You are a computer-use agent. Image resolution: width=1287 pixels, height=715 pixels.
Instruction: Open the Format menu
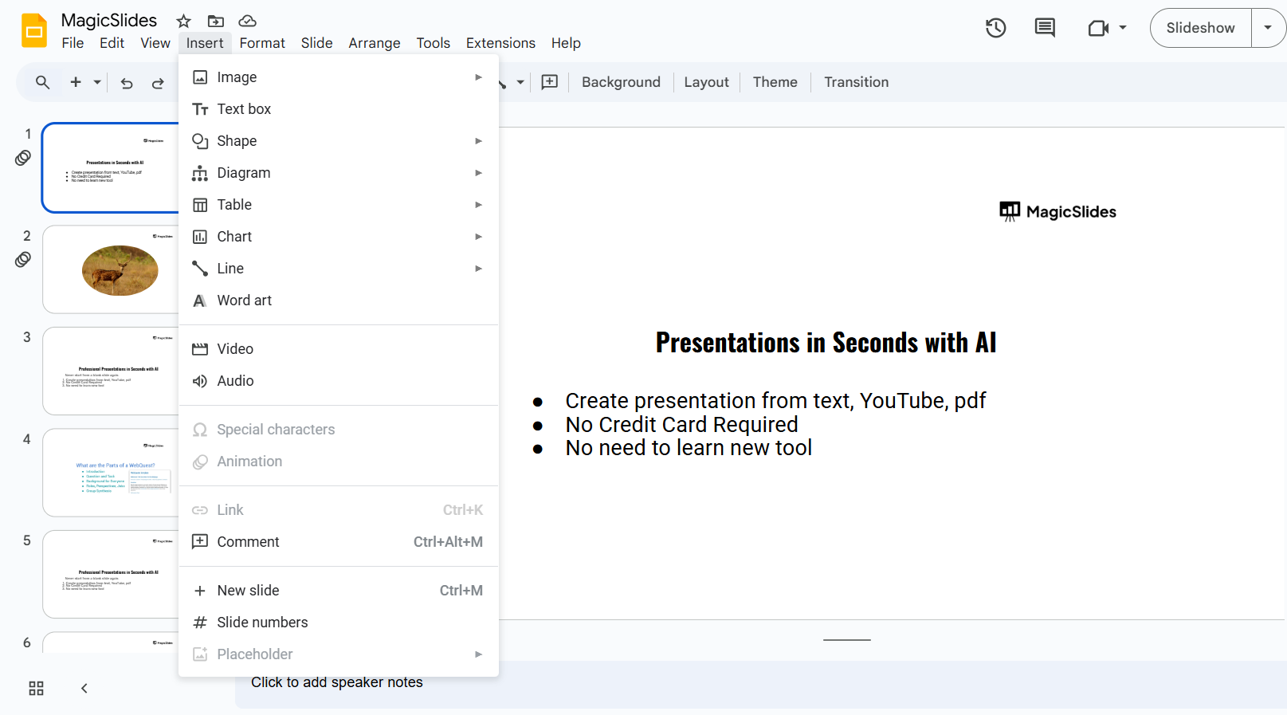262,43
